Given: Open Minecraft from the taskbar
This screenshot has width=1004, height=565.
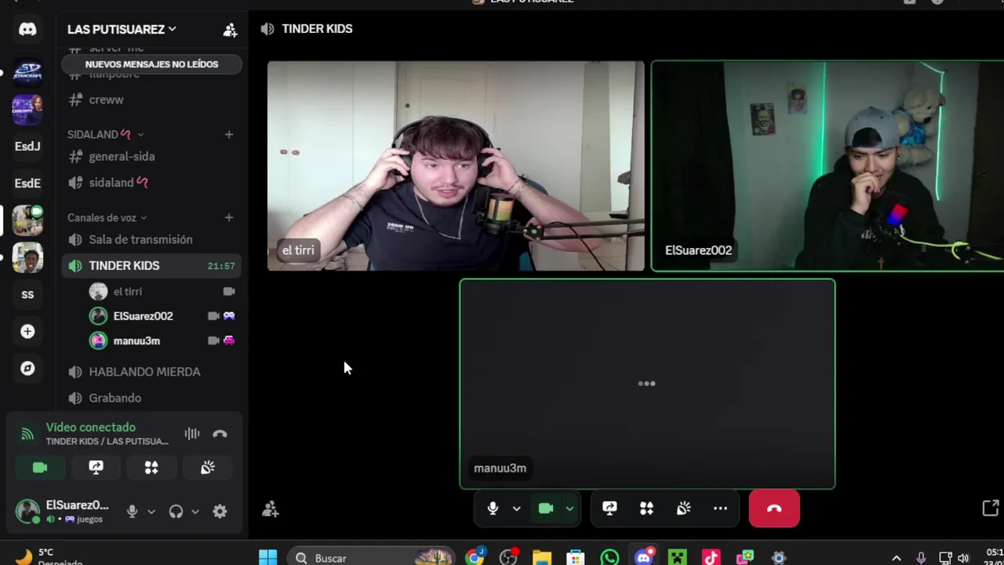Looking at the screenshot, I should coord(677,557).
